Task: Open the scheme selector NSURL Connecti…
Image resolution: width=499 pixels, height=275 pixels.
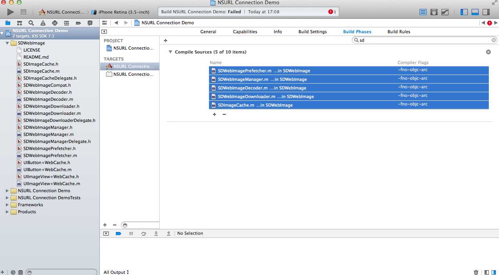Action: (62, 12)
